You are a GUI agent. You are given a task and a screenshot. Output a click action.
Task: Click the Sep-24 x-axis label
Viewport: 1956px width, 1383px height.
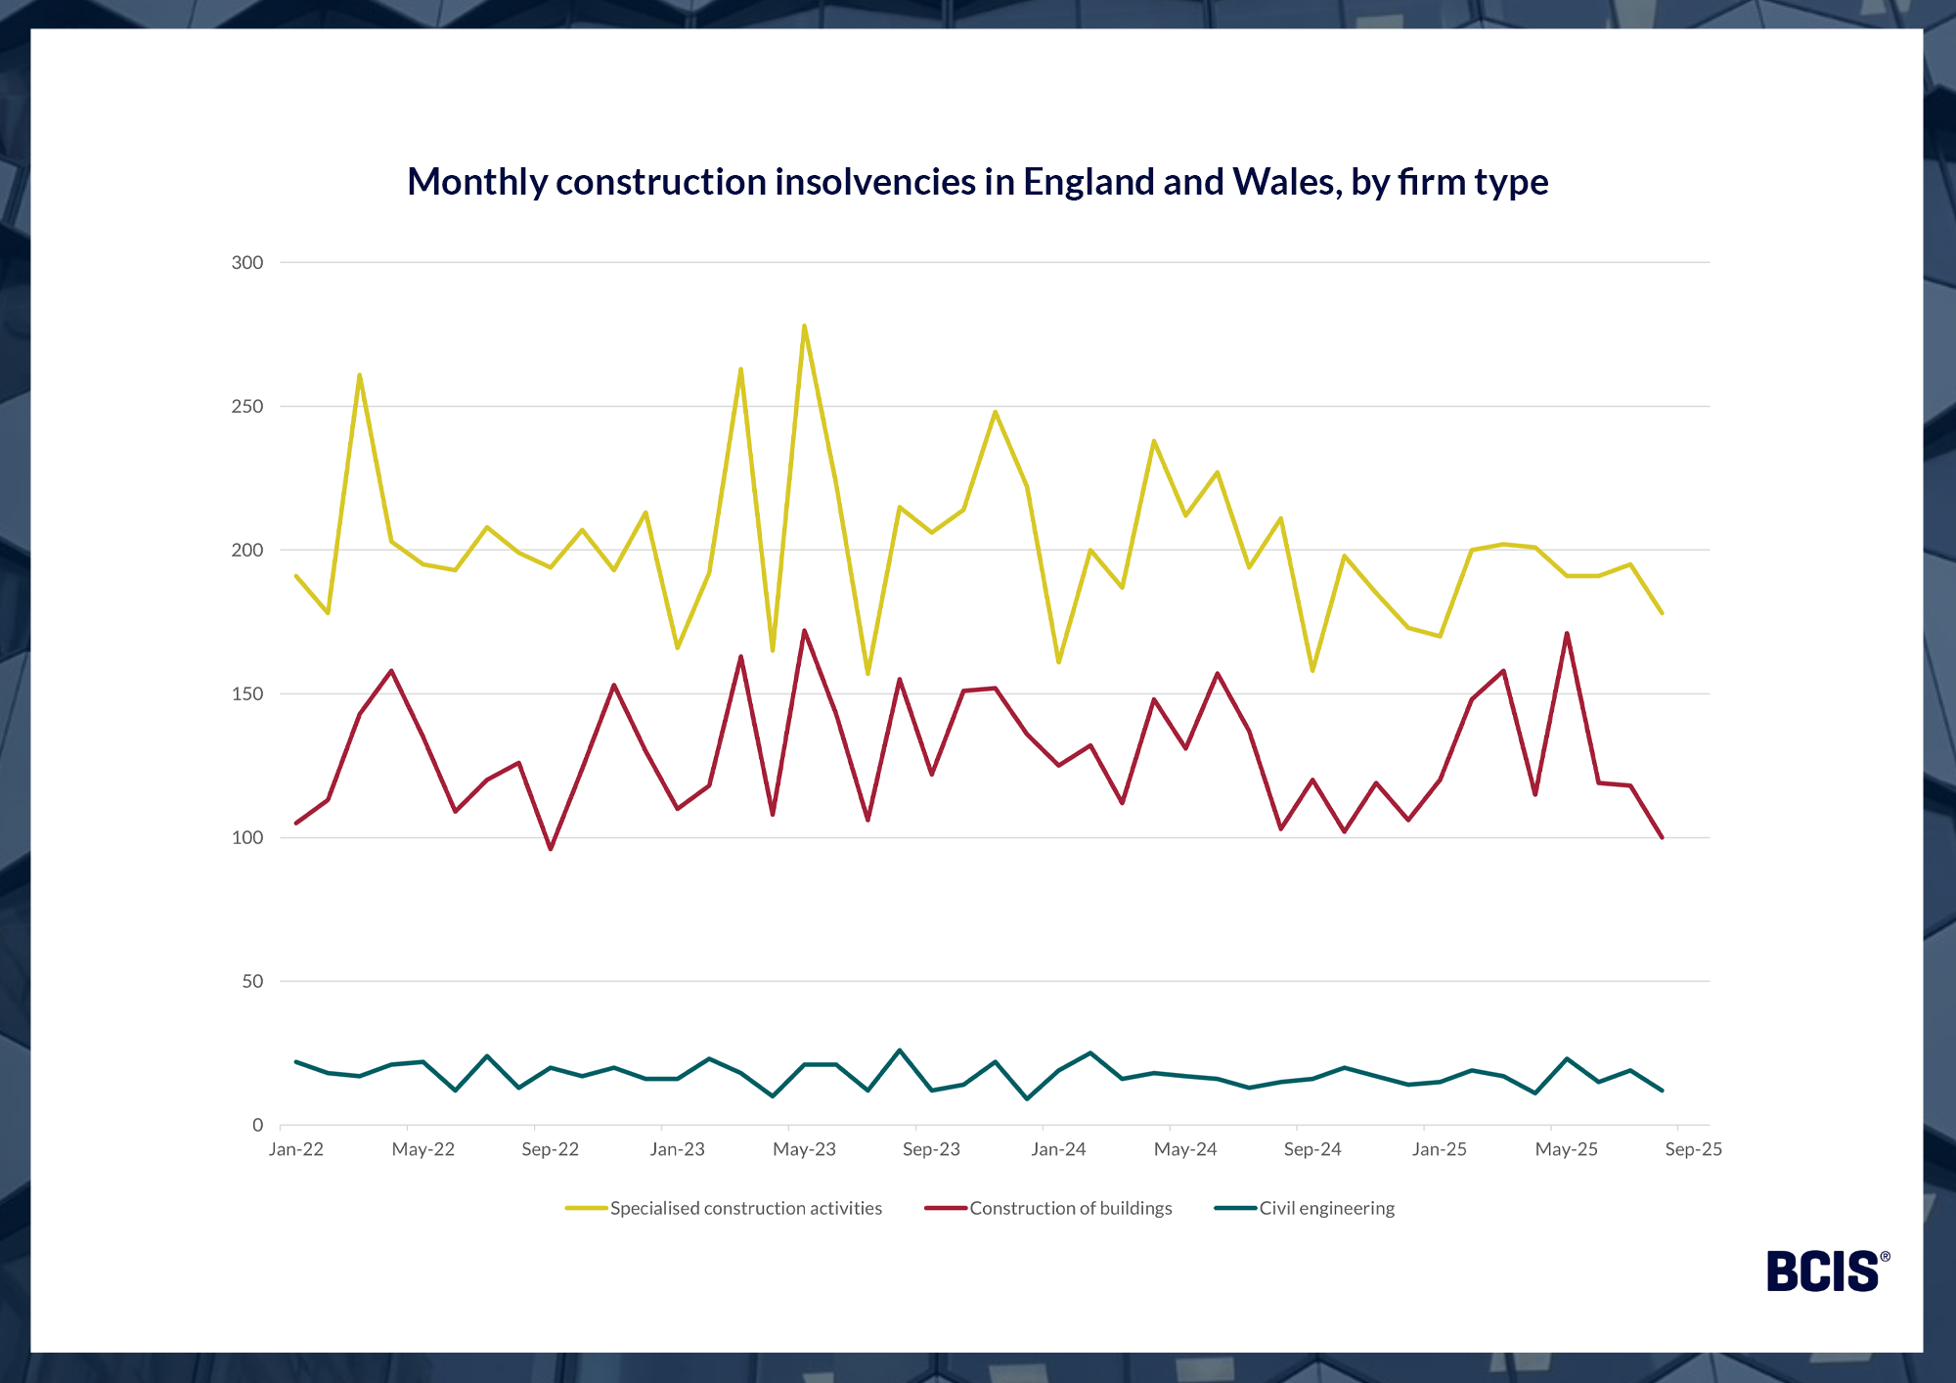1312,1149
